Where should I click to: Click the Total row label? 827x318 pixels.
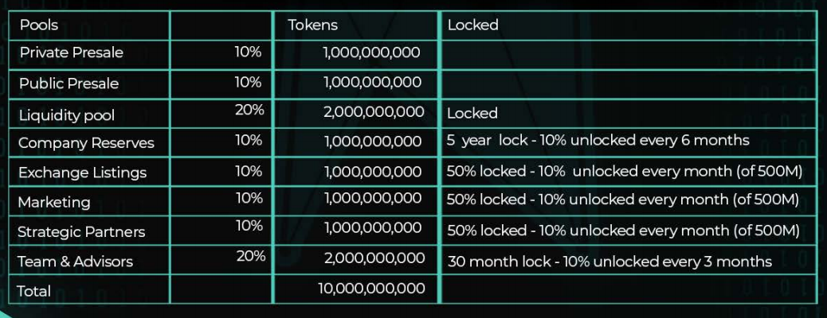coord(33,291)
